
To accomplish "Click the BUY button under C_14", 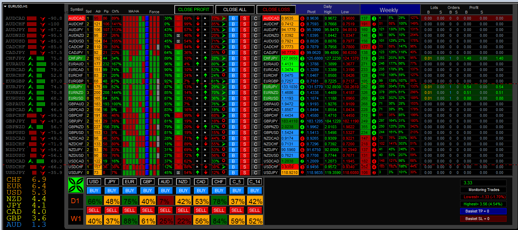I will [255, 190].
